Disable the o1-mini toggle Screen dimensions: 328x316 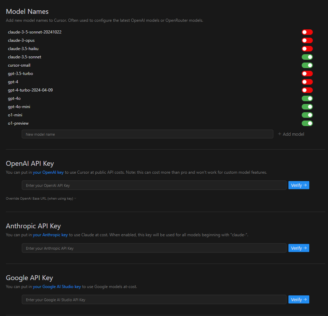tap(307, 115)
